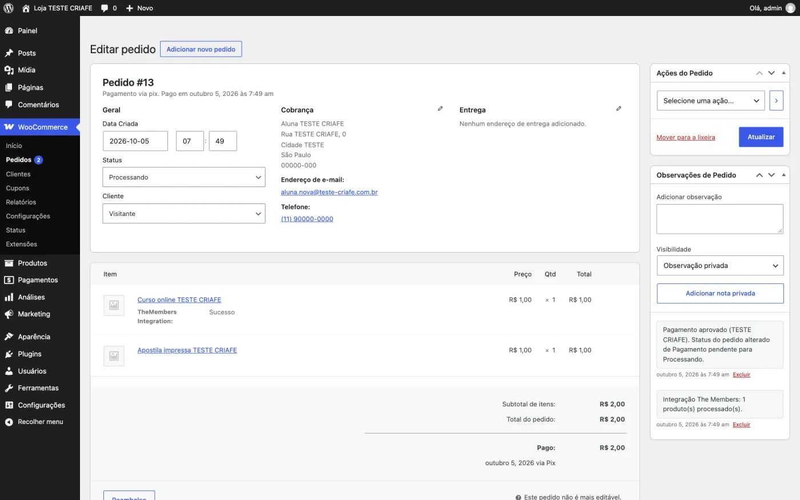Open the Clientes submenu item
This screenshot has height=500, width=800.
pos(18,174)
